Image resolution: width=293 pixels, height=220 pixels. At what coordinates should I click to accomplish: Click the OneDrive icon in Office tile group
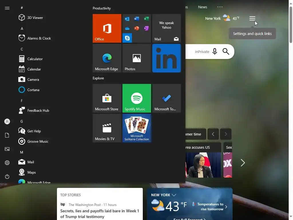pos(127,28)
